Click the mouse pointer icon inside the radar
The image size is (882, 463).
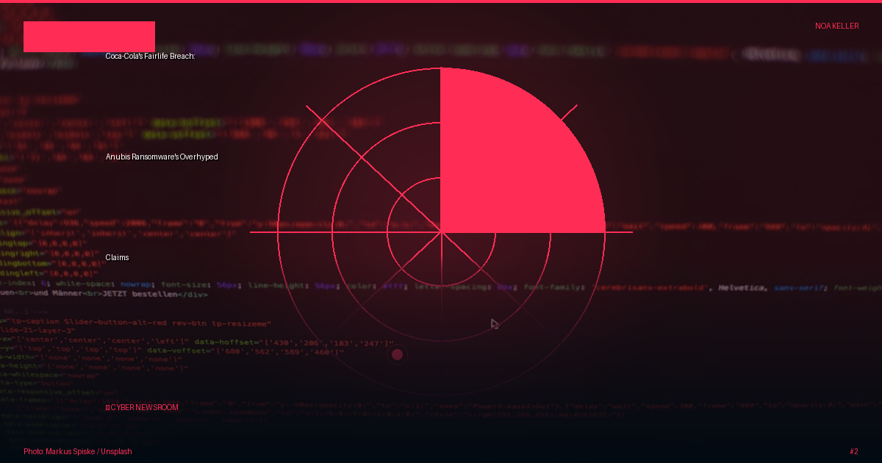[x=495, y=324]
